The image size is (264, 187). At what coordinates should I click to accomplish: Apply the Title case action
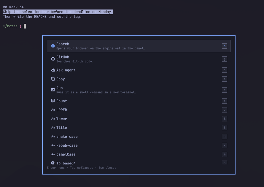click(139, 128)
